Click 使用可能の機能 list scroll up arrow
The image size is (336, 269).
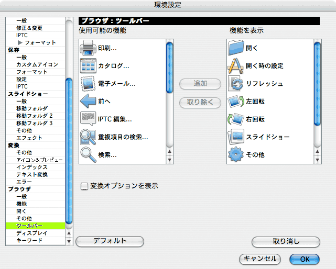pyautogui.click(x=169, y=152)
